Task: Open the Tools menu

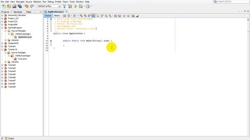Action: pos(72,2)
